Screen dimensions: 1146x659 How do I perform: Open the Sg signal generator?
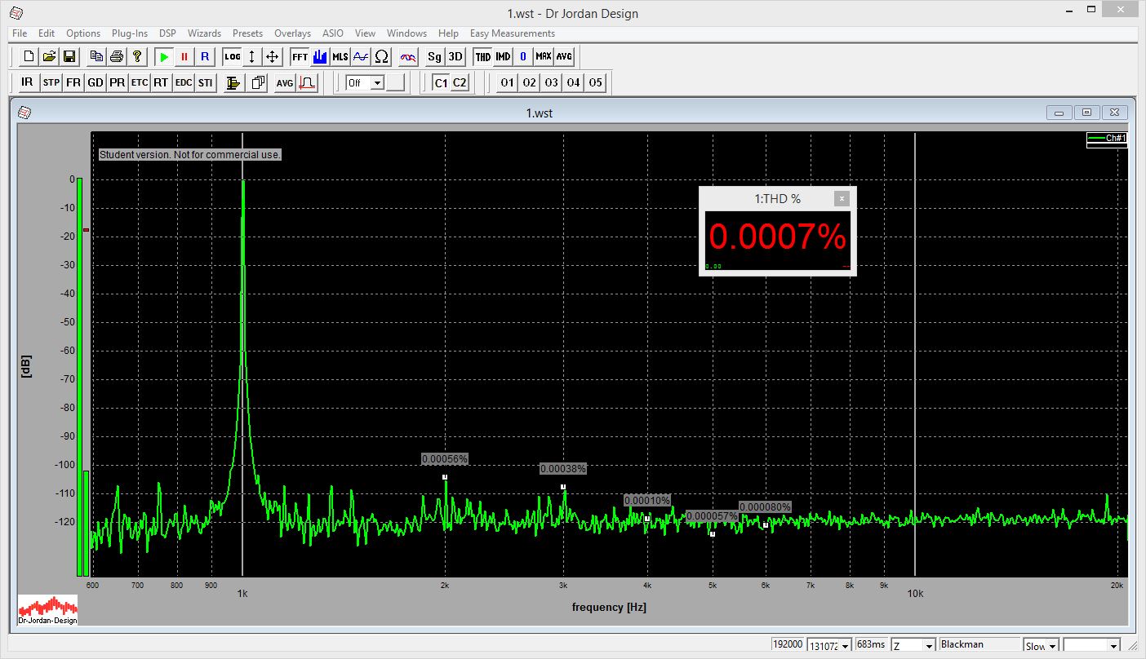coord(435,56)
